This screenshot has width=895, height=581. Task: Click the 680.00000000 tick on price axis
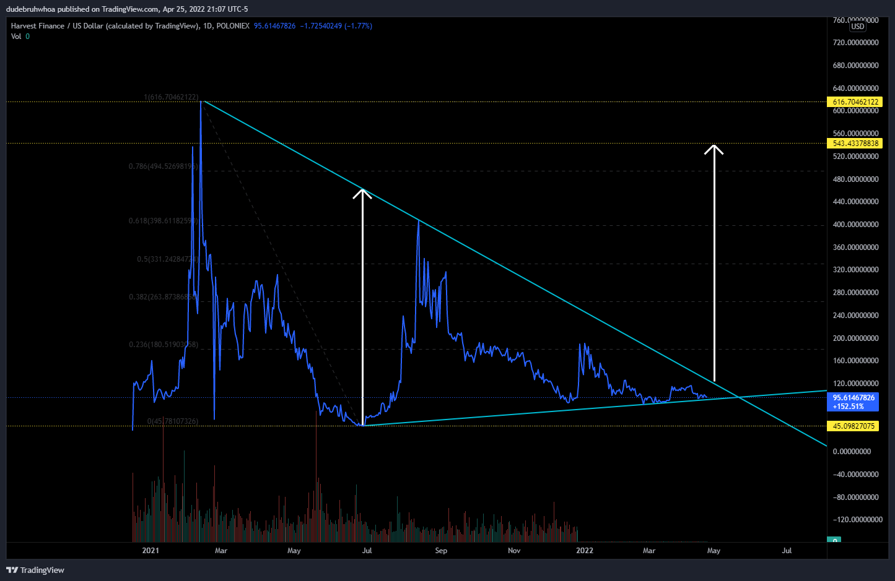(x=856, y=66)
